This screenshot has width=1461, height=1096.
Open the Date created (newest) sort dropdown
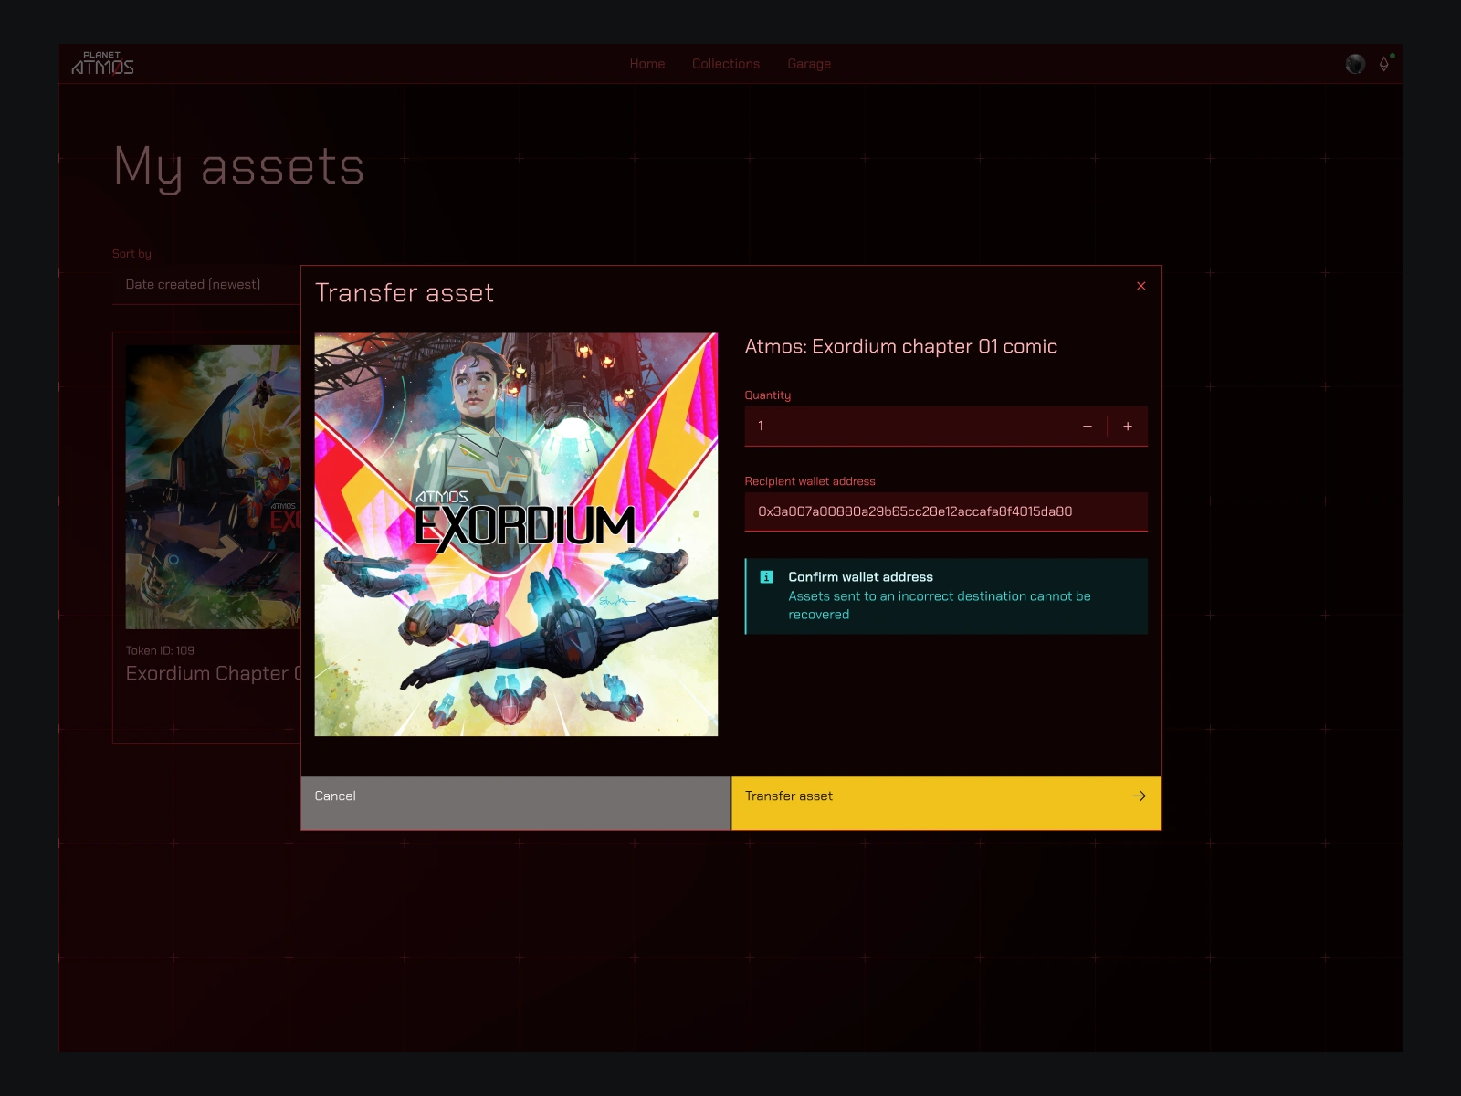206,285
